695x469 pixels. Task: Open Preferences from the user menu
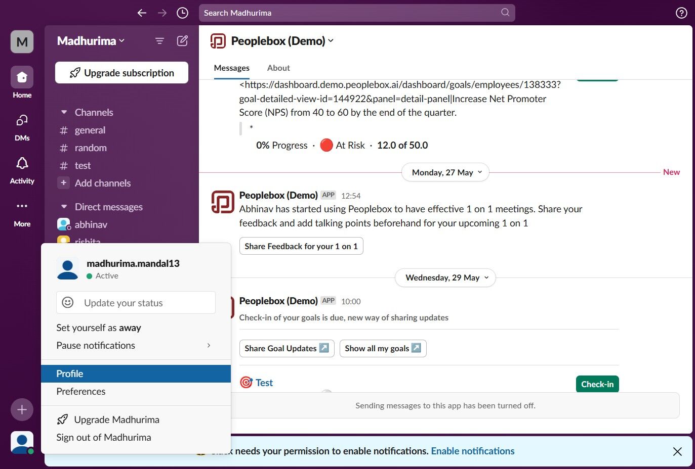136,392
